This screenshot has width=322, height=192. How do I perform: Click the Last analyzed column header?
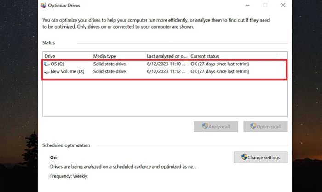pyautogui.click(x=167, y=56)
